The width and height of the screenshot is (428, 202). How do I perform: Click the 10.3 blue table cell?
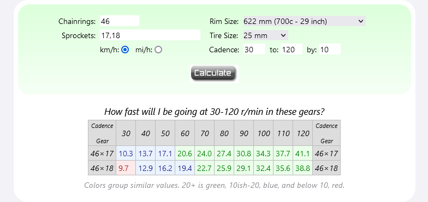click(x=126, y=154)
